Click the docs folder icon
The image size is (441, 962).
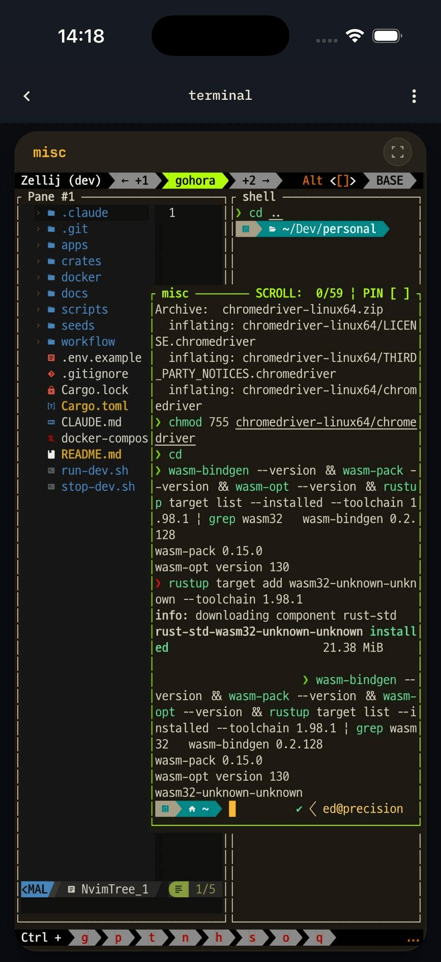51,294
